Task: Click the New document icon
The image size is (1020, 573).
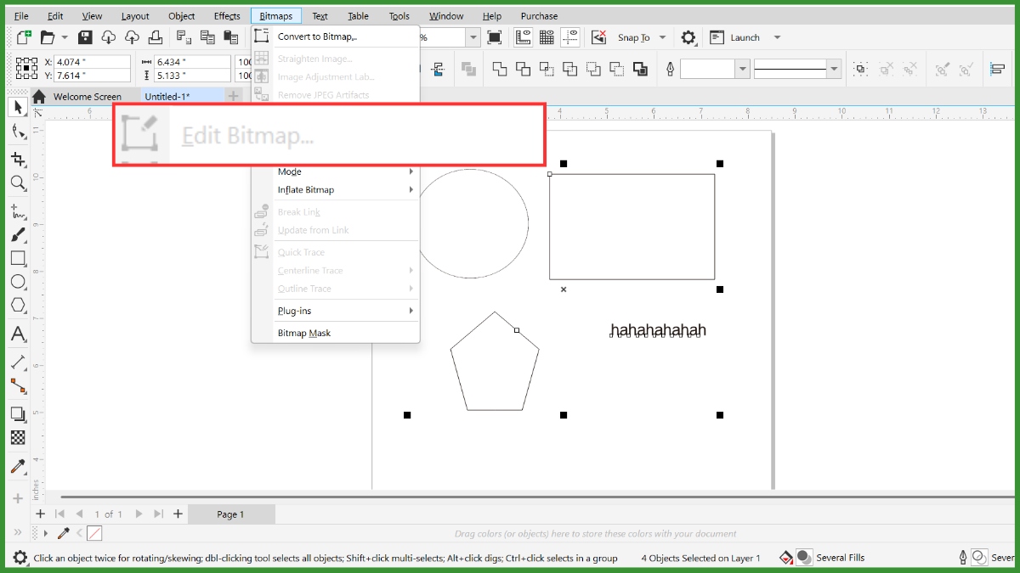Action: [23, 37]
